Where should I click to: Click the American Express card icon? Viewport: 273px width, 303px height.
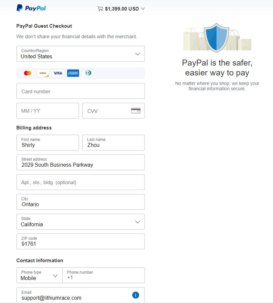click(x=73, y=73)
